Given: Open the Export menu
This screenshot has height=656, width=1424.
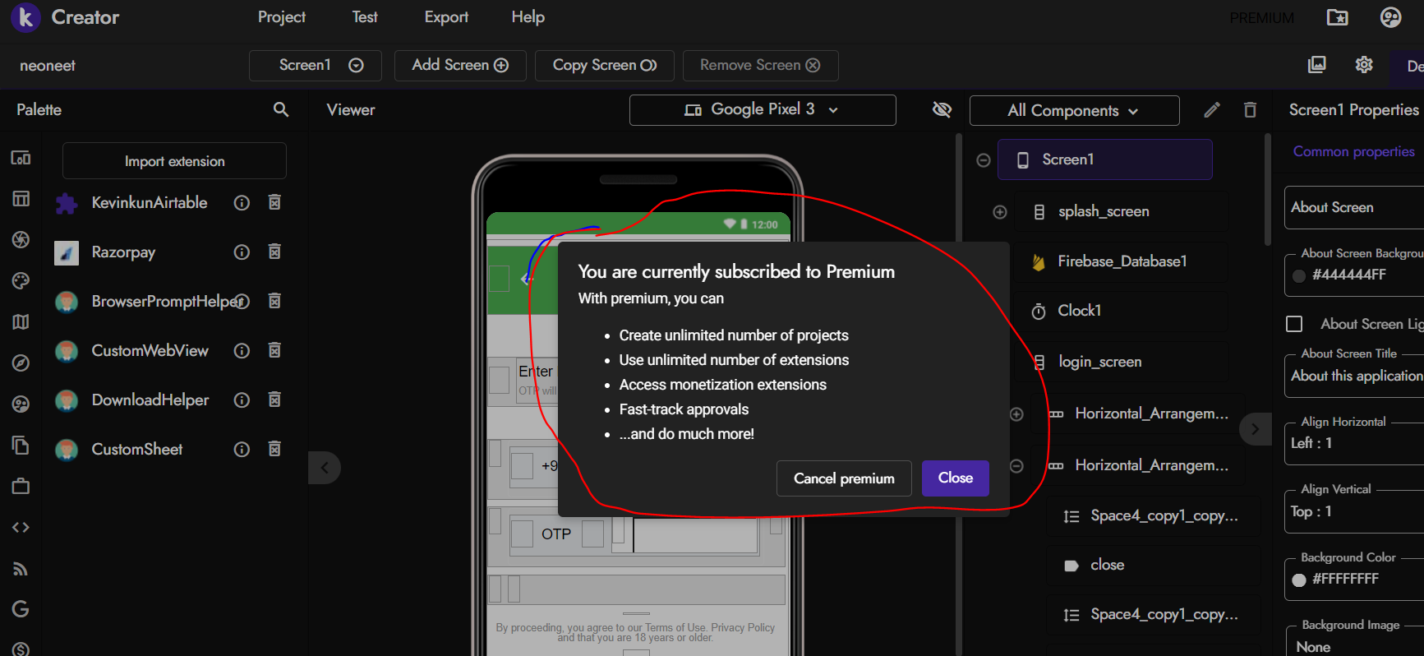Looking at the screenshot, I should (446, 17).
